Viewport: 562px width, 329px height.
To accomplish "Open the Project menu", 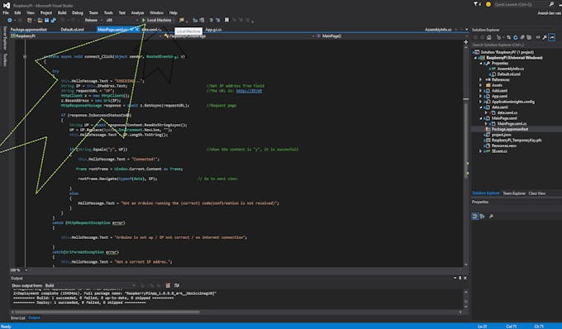I will 46,12.
